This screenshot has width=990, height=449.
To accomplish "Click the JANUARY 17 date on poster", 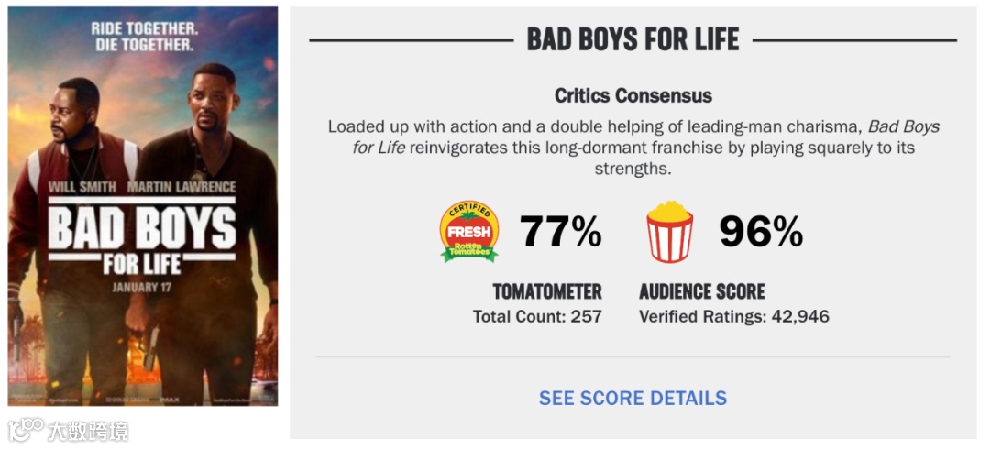I will click(x=142, y=287).
